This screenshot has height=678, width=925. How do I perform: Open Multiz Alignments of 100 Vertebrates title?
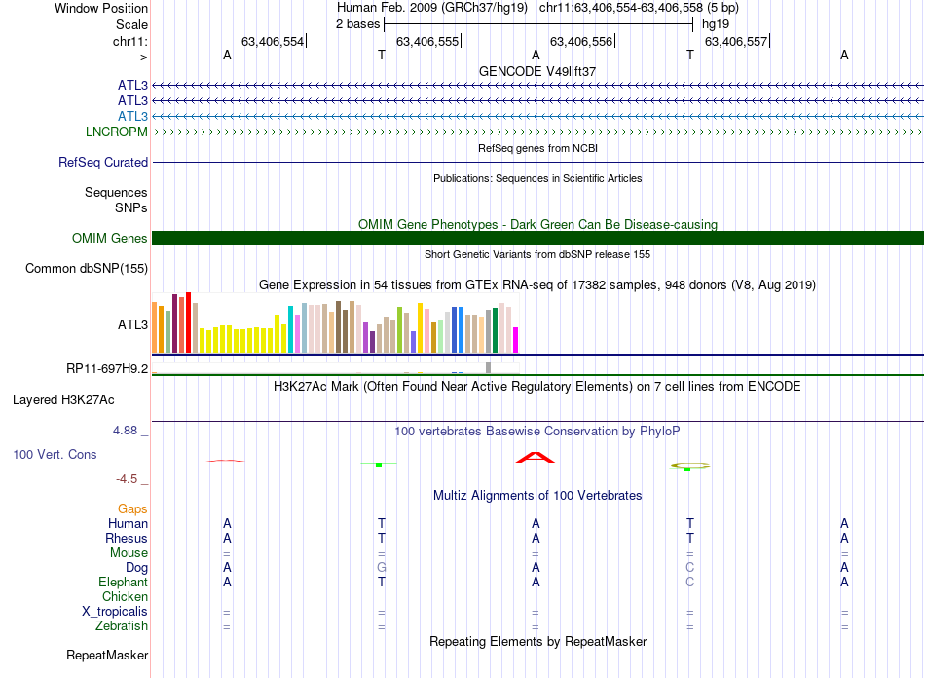[x=537, y=495]
